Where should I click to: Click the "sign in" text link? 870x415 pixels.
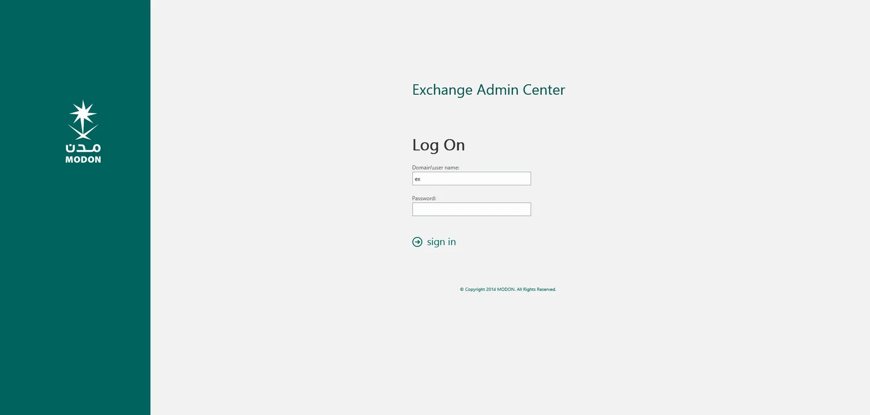(x=441, y=242)
